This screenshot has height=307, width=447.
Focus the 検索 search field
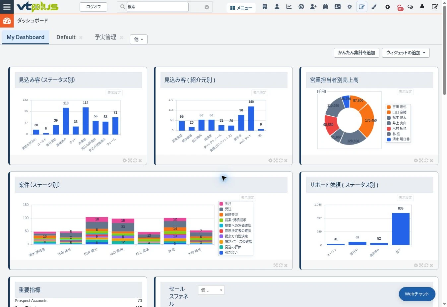(157, 7)
